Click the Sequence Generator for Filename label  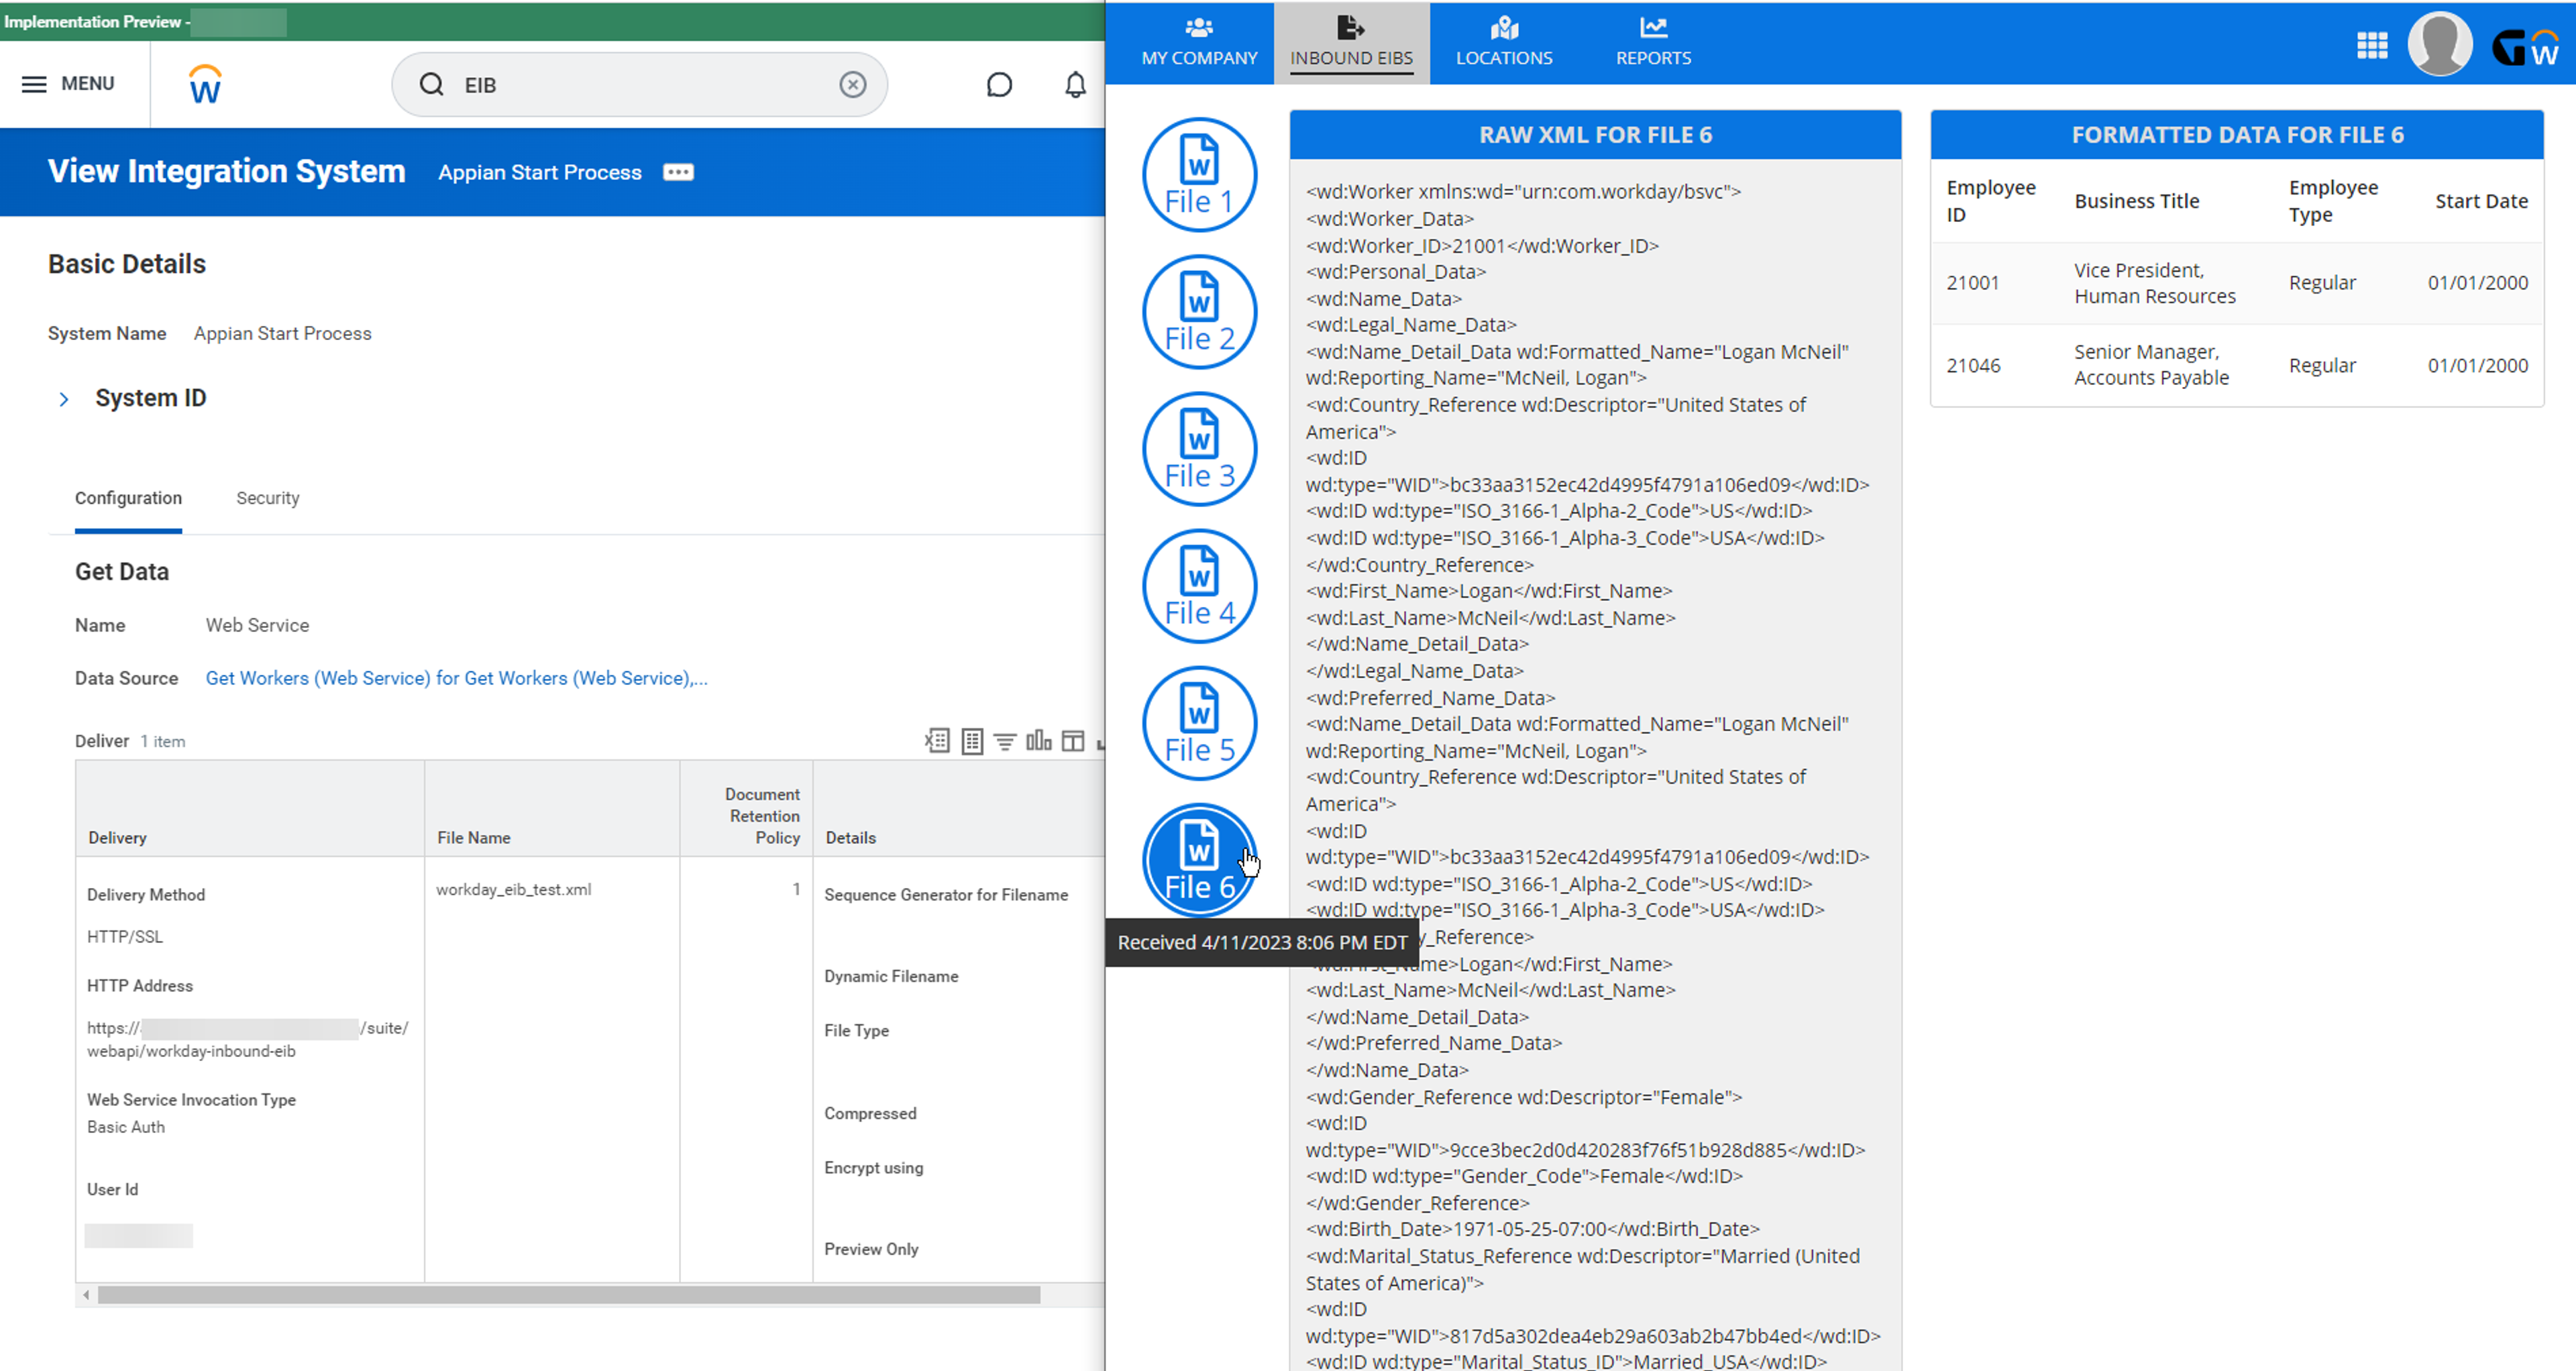[x=946, y=895]
